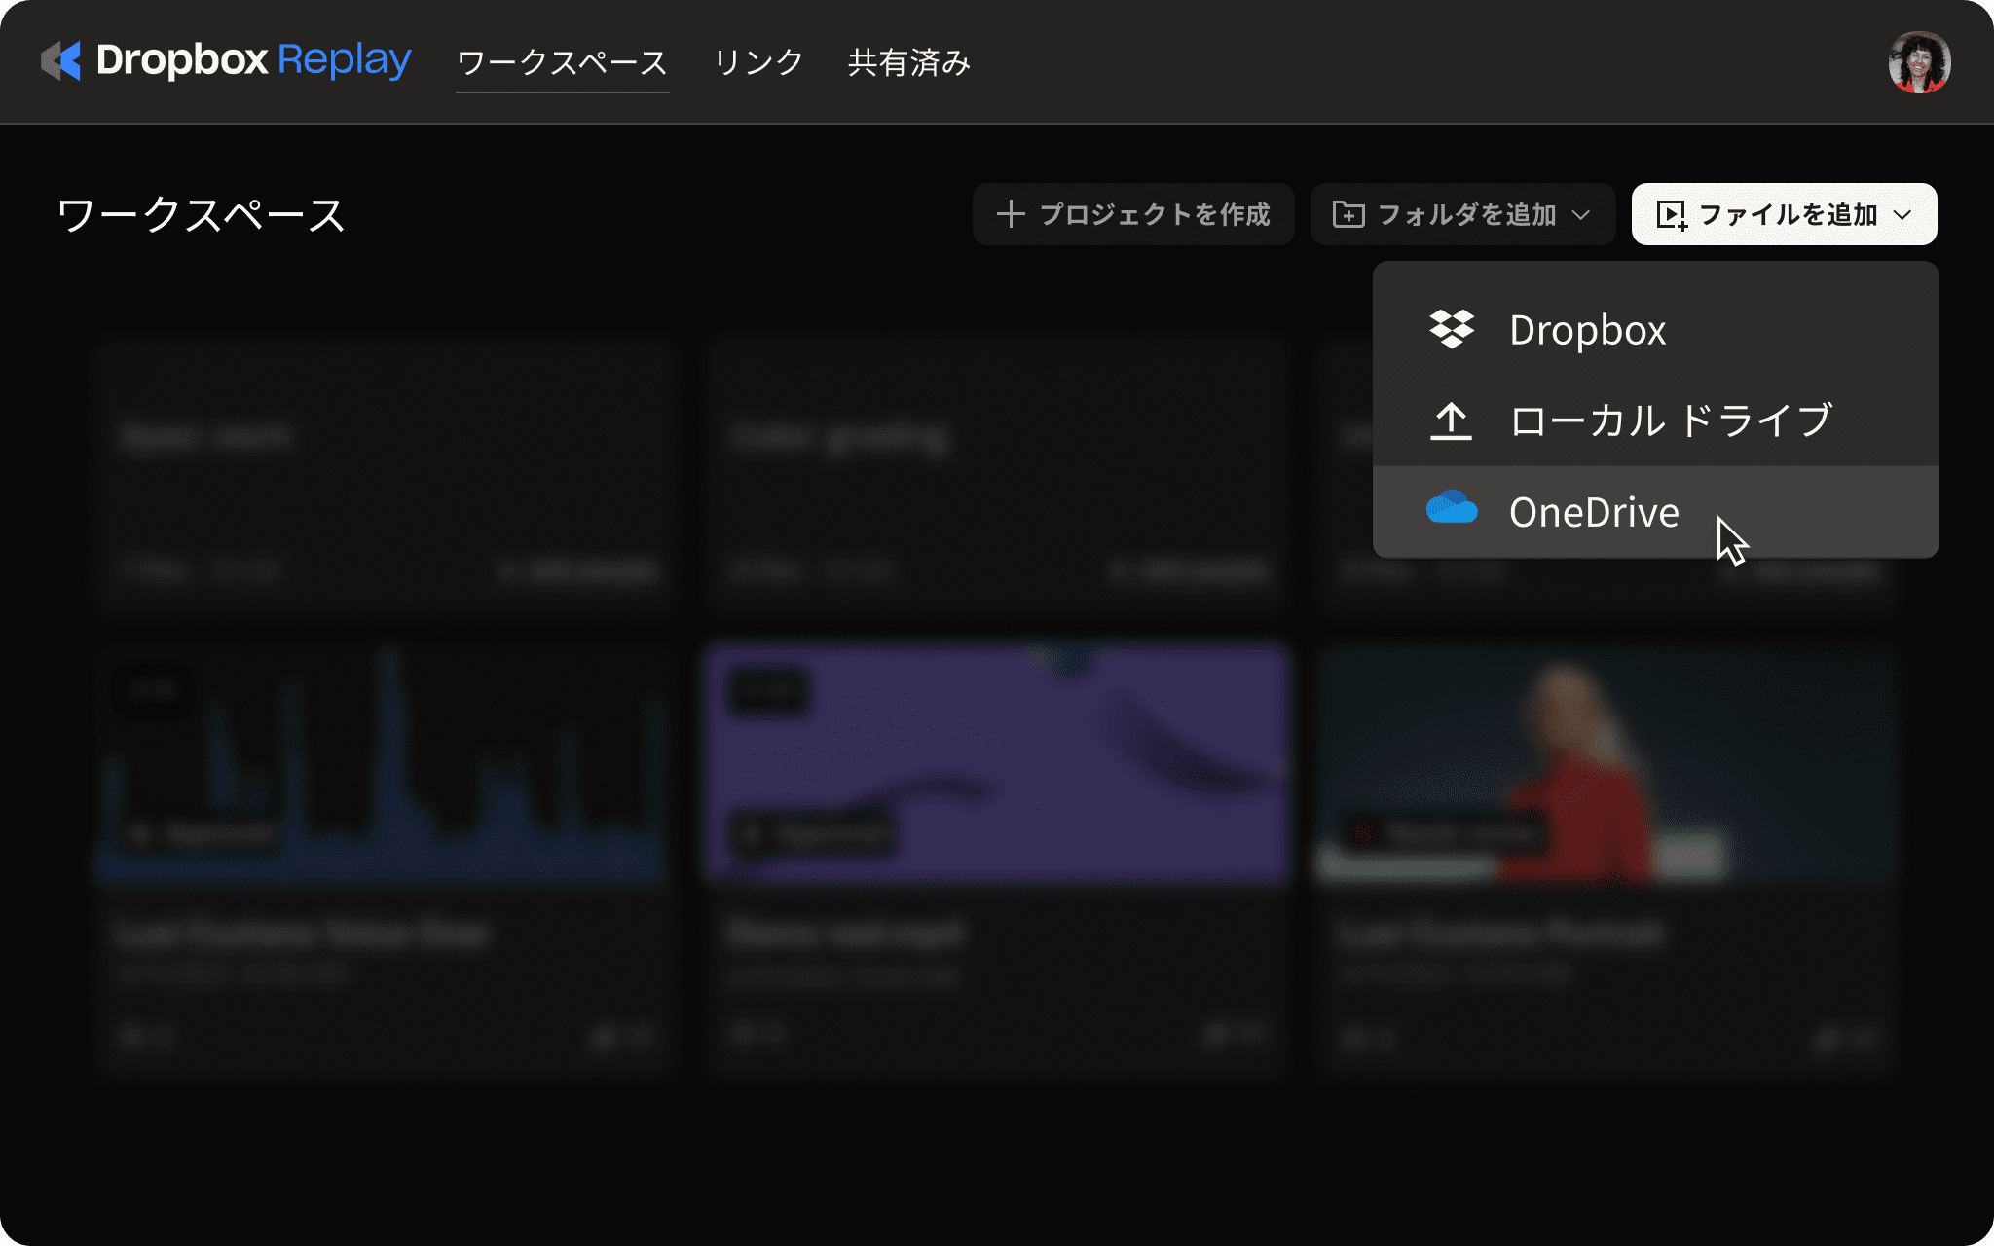
Task: Expand the chevron next to フォルダを追加
Action: [1581, 214]
